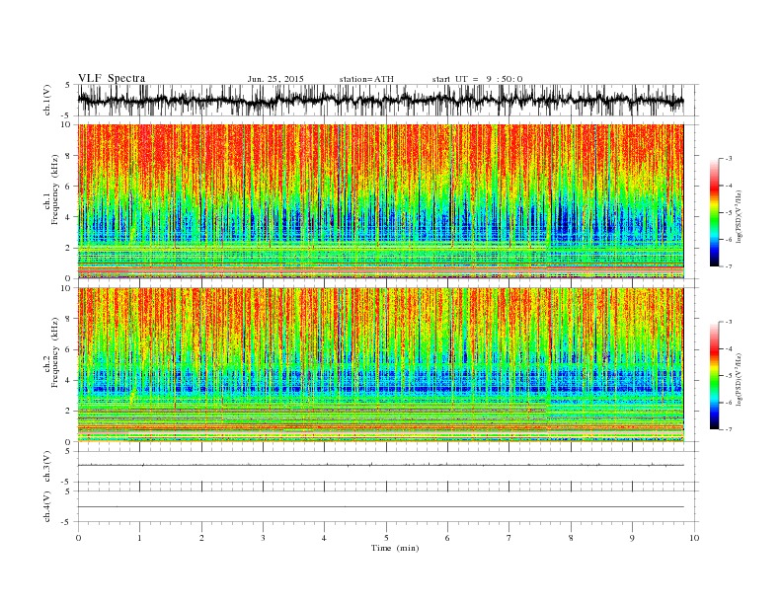Click the "ch.1(V)" waveform axis label

click(x=47, y=100)
